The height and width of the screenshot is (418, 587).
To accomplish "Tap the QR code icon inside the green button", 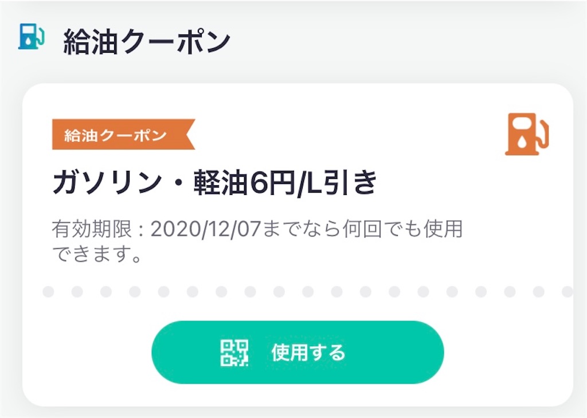I will click(233, 353).
